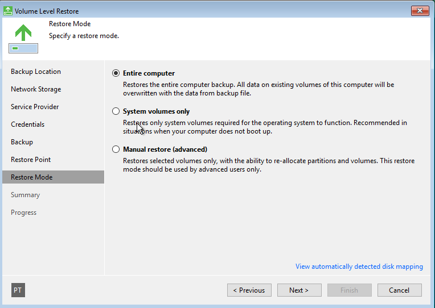Click the green Volume Level Restore title icon
The width and height of the screenshot is (435, 308).
pyautogui.click(x=8, y=11)
